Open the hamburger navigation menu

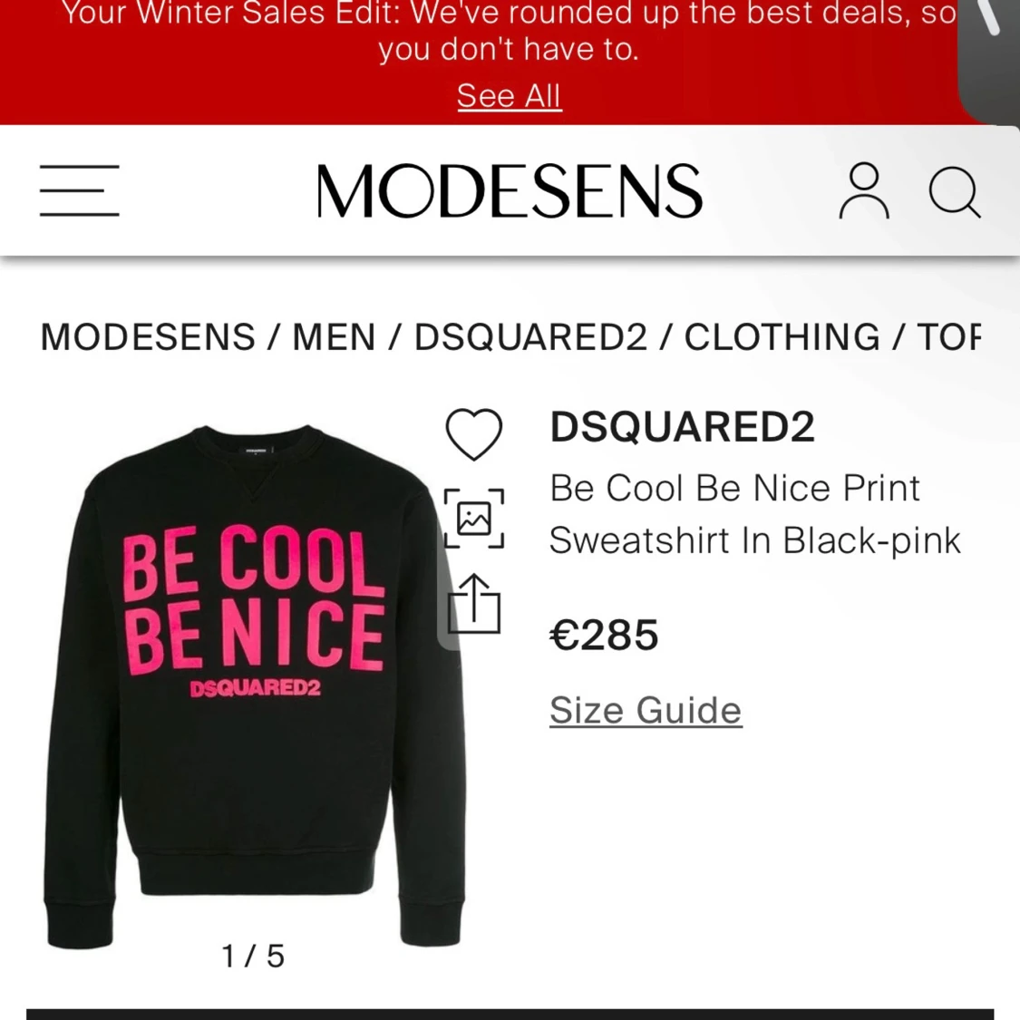(80, 190)
